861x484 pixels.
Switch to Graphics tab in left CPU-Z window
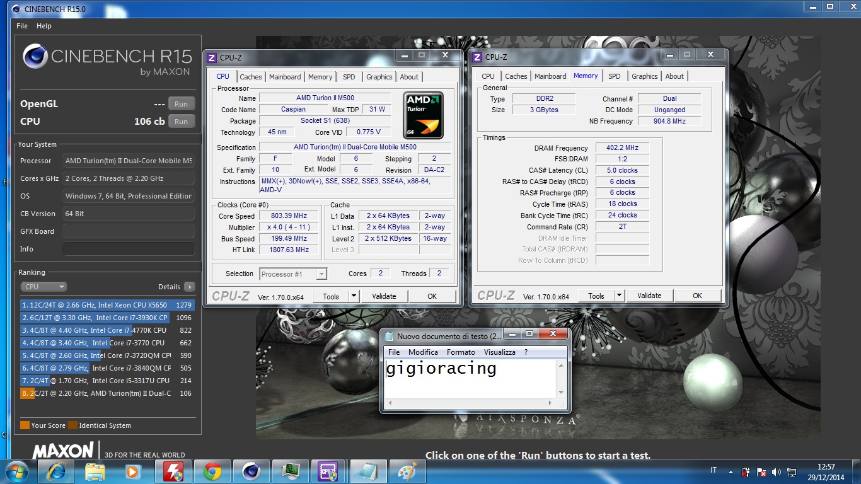pyautogui.click(x=379, y=77)
